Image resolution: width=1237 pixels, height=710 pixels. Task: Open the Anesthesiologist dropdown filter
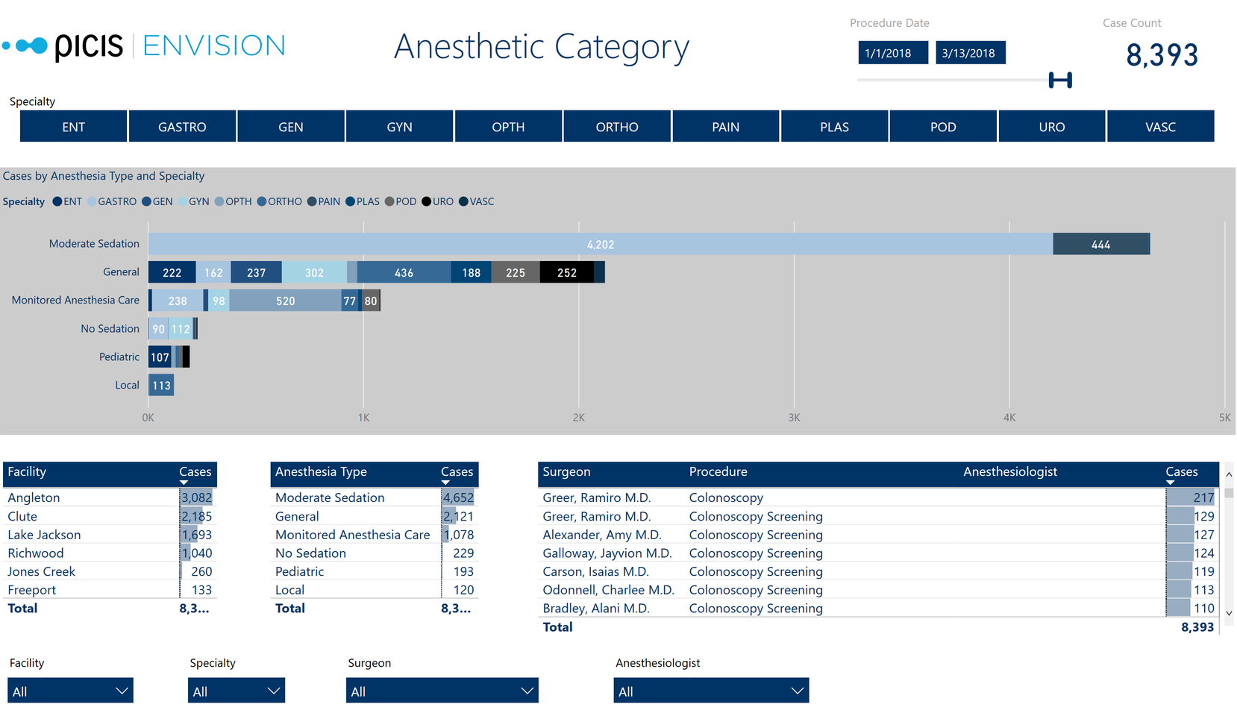710,691
